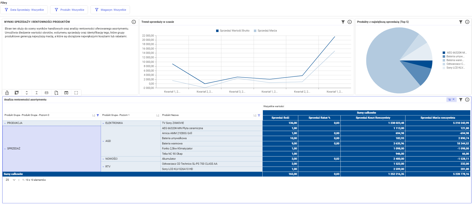Image resolution: width=472 pixels, height=204 pixels.
Task: Show info for Top 5 products pie chart
Action: pyautogui.click(x=467, y=22)
